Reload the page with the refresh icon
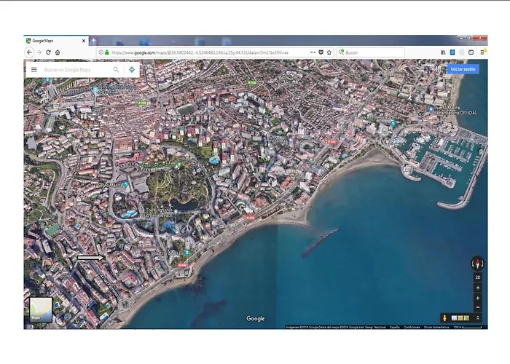Image resolution: width=510 pixels, height=364 pixels. [48, 52]
